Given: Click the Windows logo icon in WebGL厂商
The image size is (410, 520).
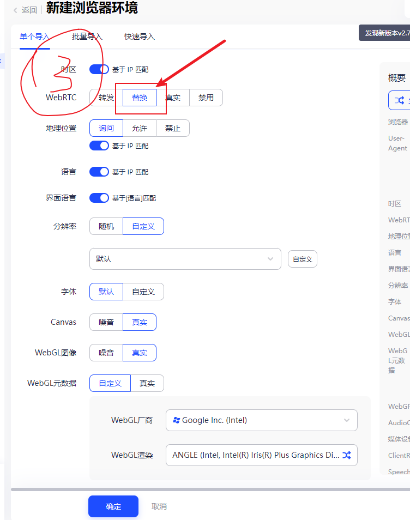Looking at the screenshot, I should pos(176,420).
